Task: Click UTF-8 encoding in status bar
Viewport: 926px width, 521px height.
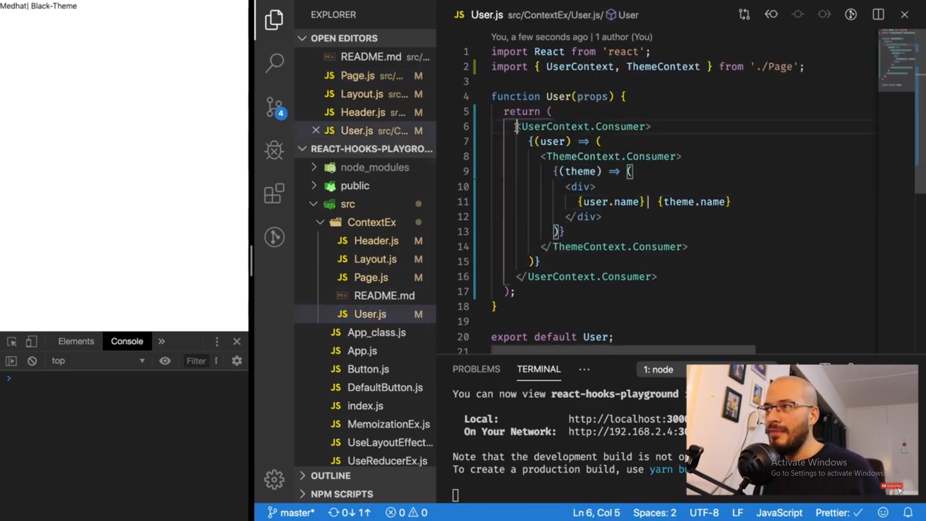Action: [x=704, y=512]
